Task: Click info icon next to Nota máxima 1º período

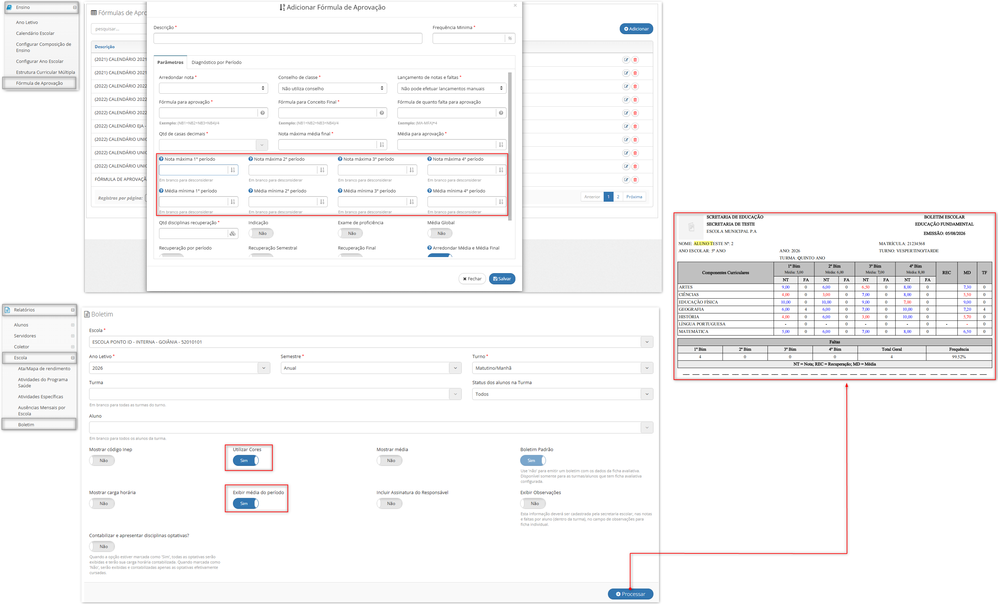Action: (x=161, y=159)
